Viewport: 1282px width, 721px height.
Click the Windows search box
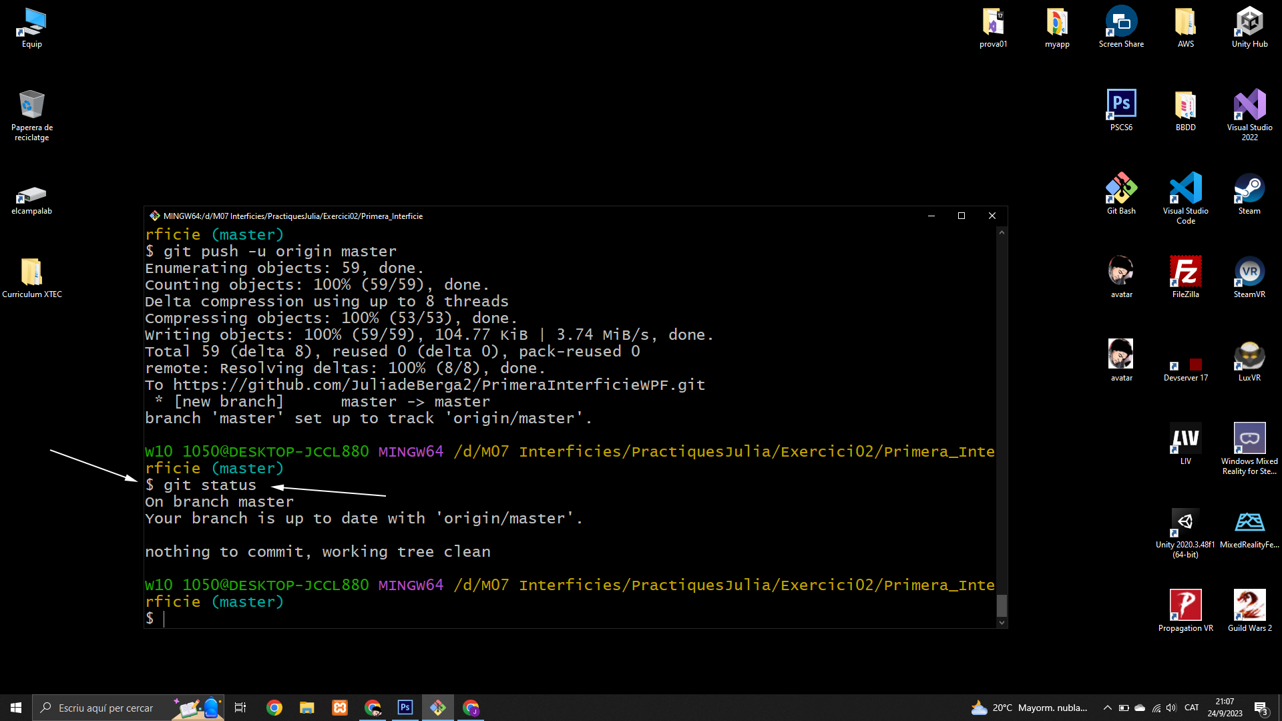(105, 708)
